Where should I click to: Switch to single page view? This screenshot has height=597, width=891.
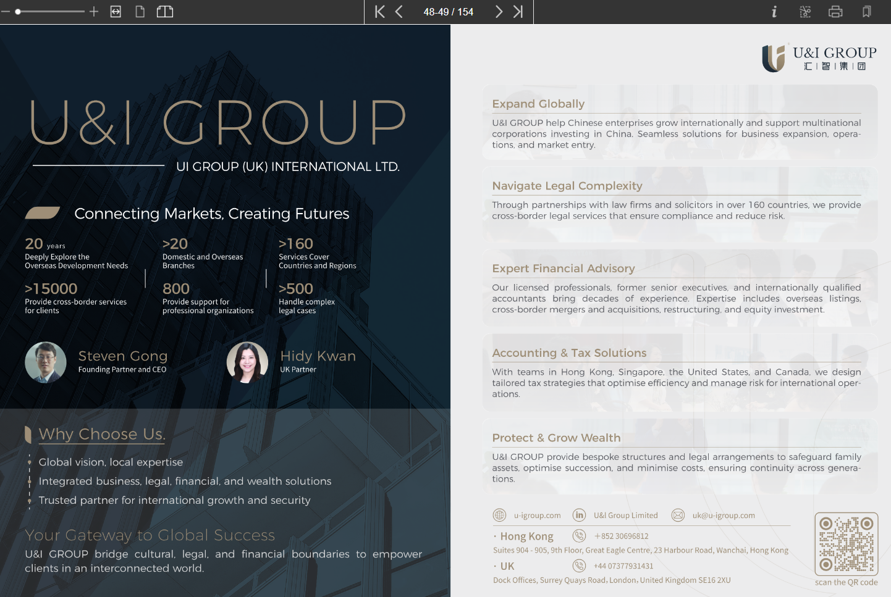point(140,12)
